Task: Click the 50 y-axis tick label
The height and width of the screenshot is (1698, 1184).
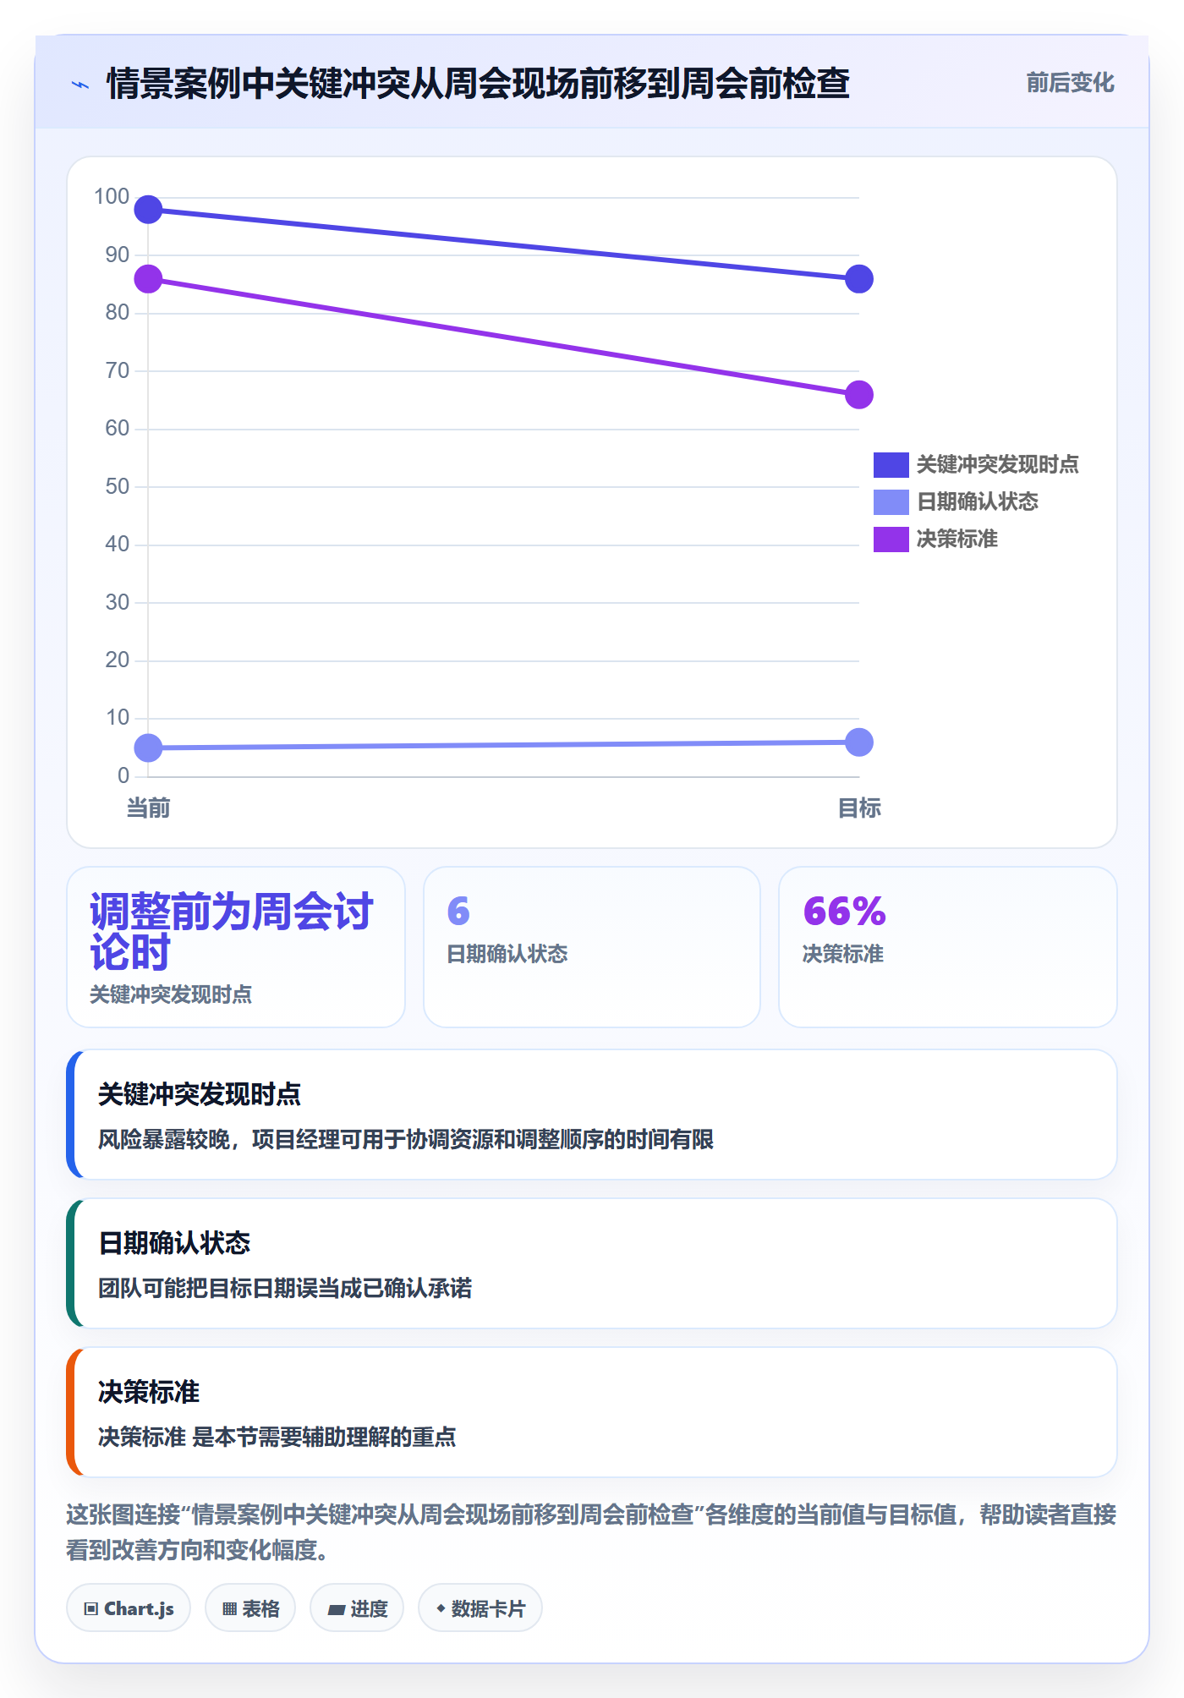Action: click(117, 486)
